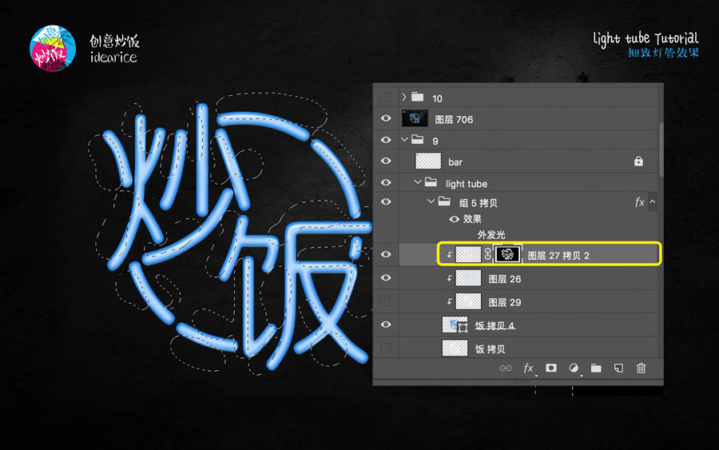The width and height of the screenshot is (719, 450).
Task: Click the light tube group folder icon
Action: coord(431,182)
